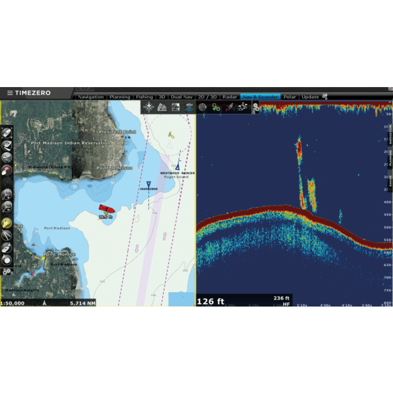Select the Dual Nav tab

click(x=182, y=97)
